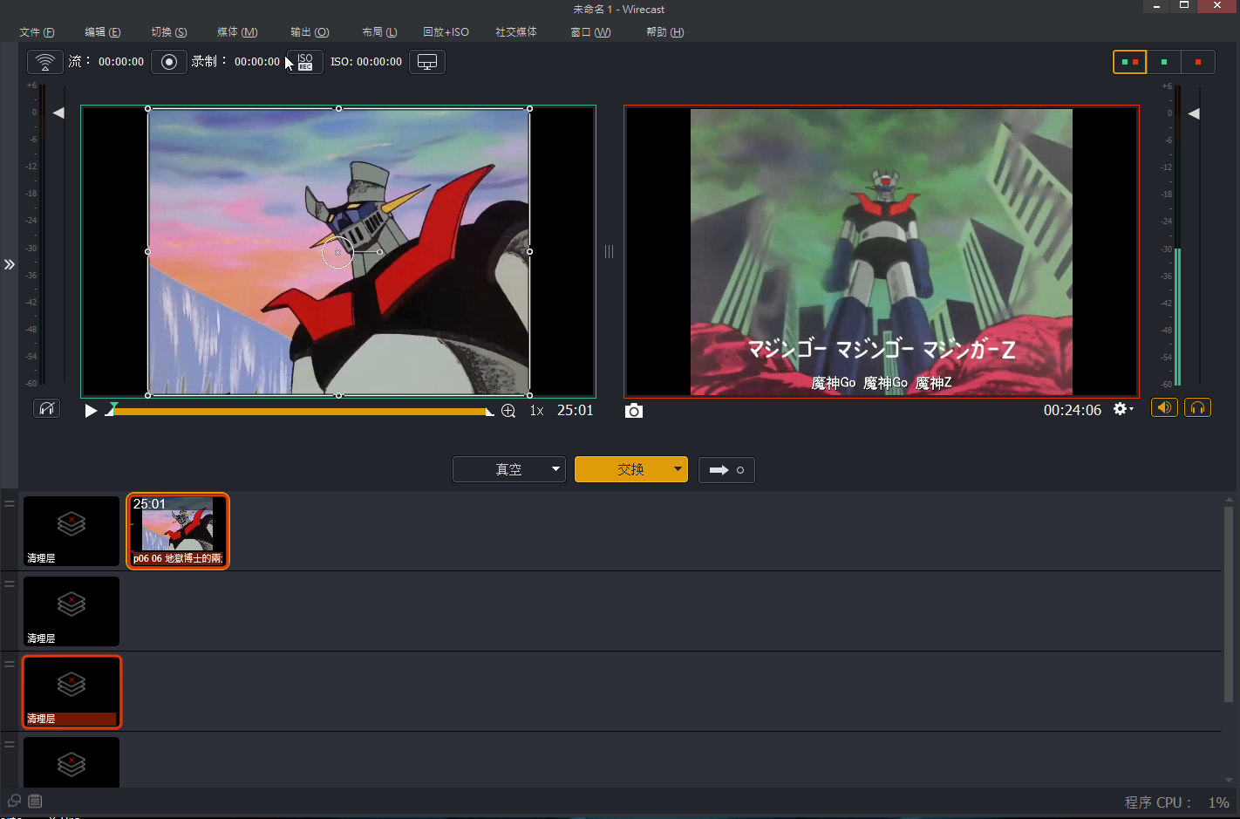Toggle preview audio headphones below preview

pyautogui.click(x=47, y=408)
